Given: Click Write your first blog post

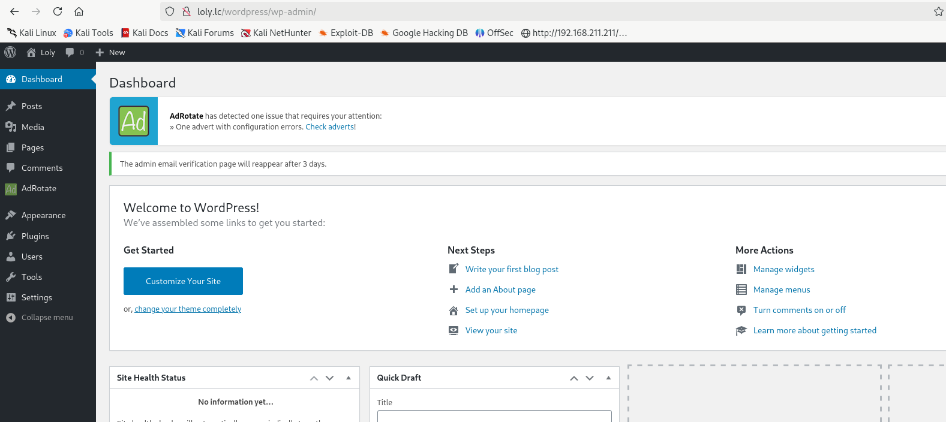Looking at the screenshot, I should point(512,269).
